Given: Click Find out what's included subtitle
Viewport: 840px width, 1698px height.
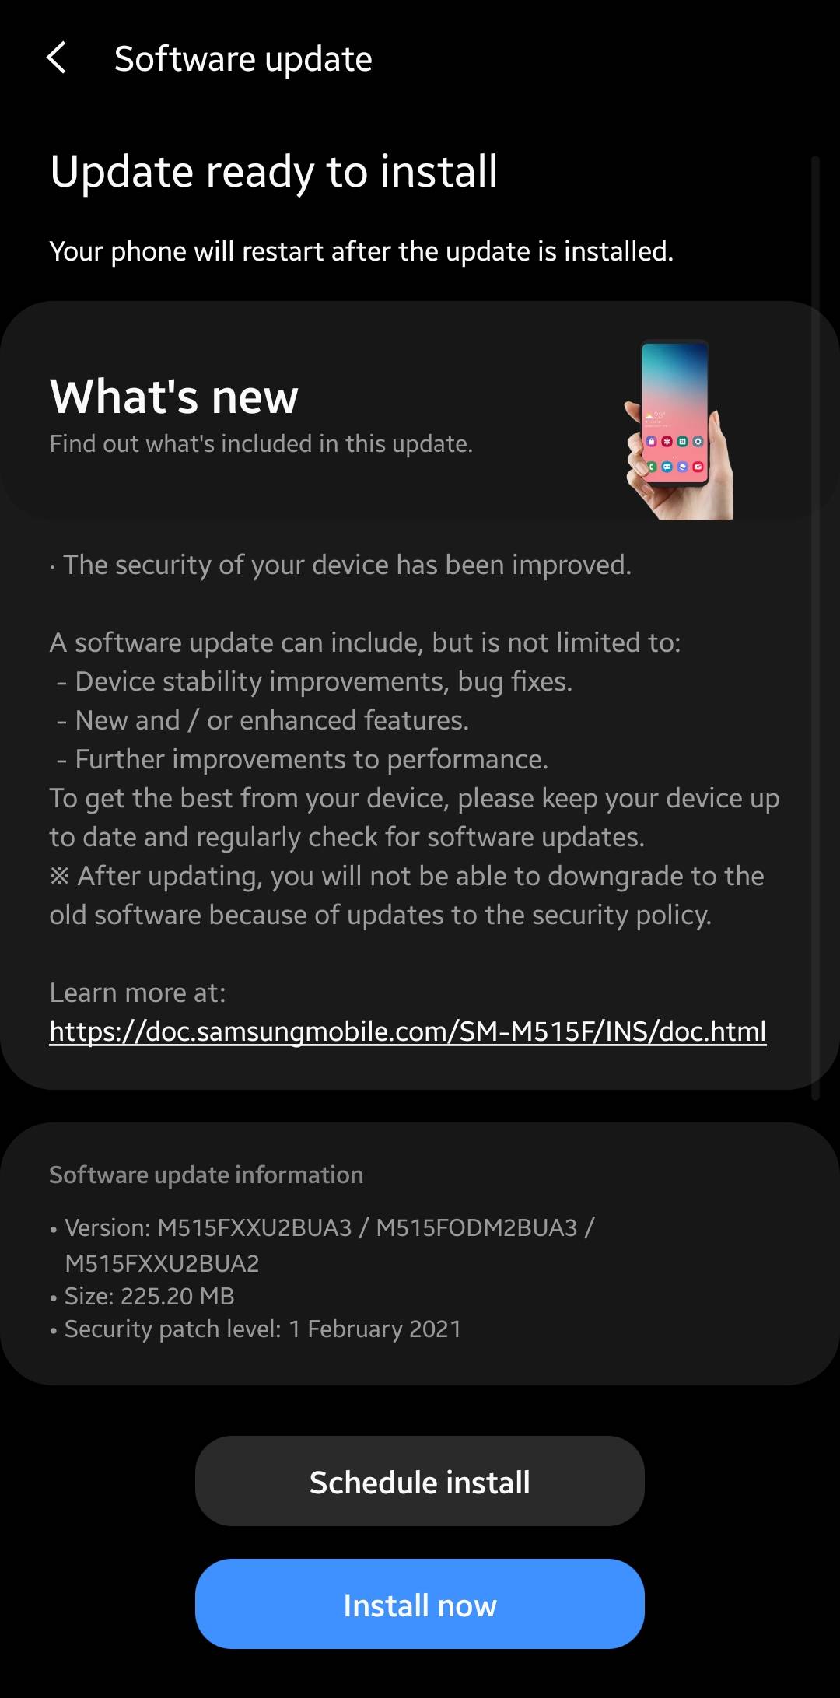Looking at the screenshot, I should [261, 443].
